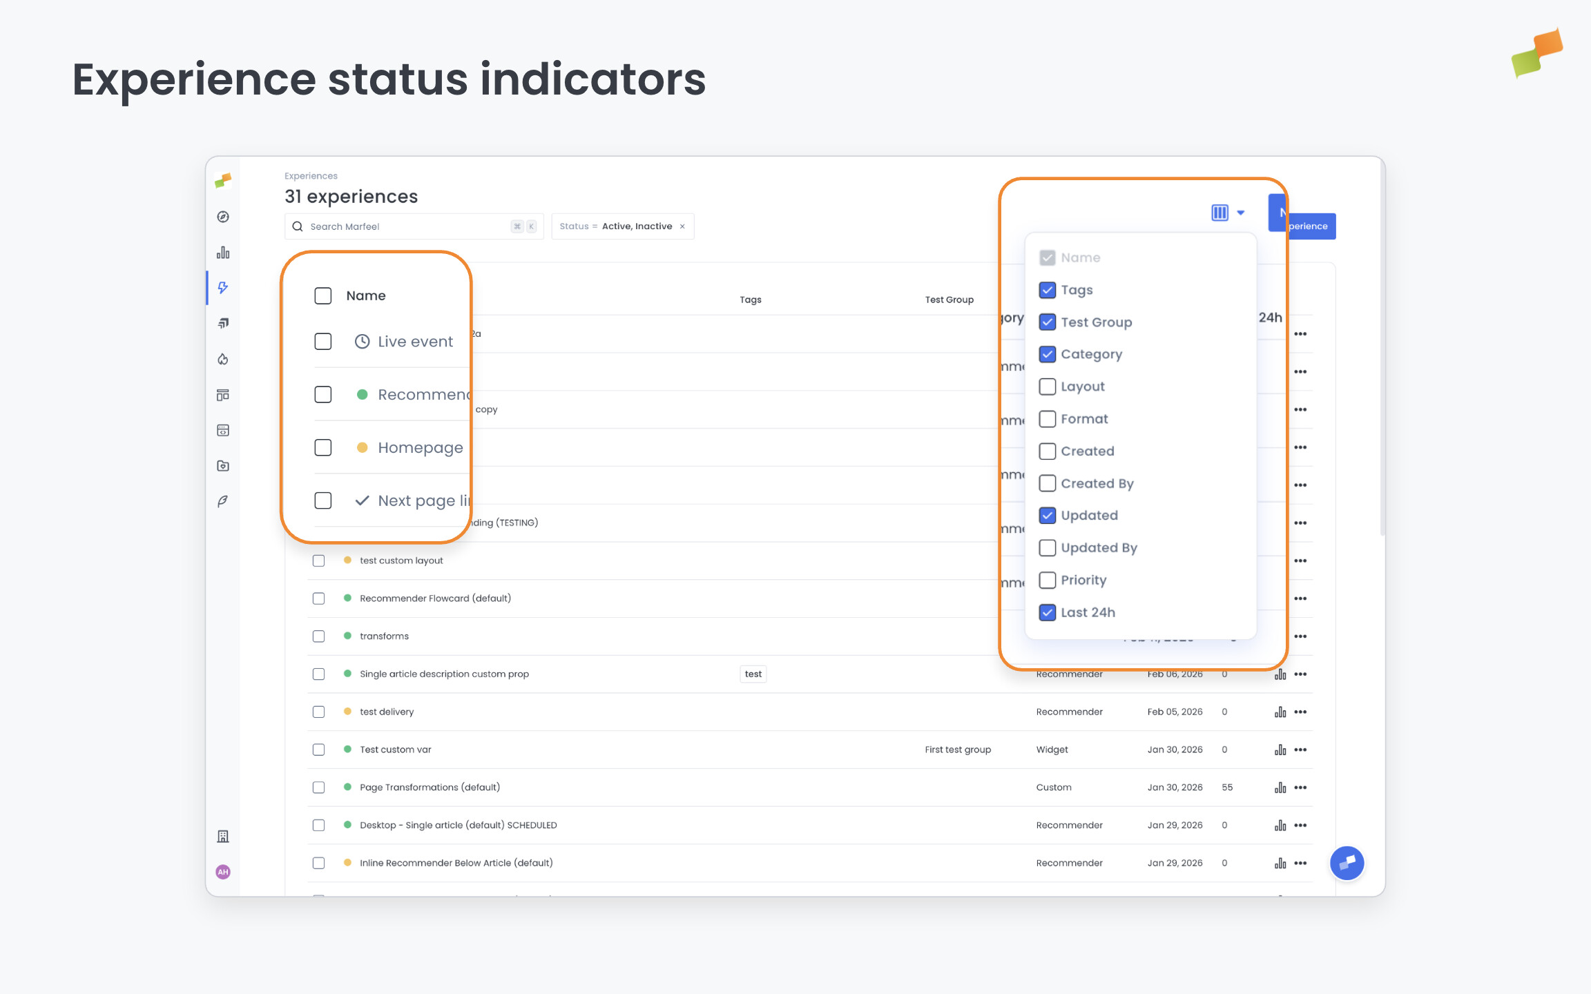The height and width of the screenshot is (994, 1591).
Task: Click the feather icon in the sidebar
Action: pos(223,500)
